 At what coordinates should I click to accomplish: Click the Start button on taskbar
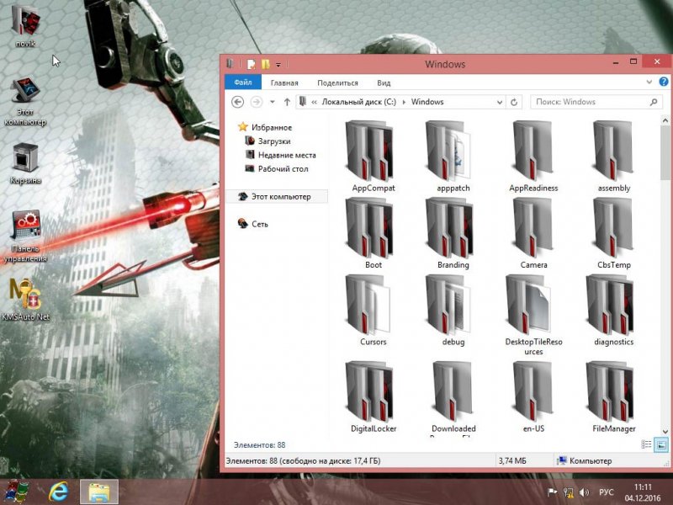(x=16, y=492)
